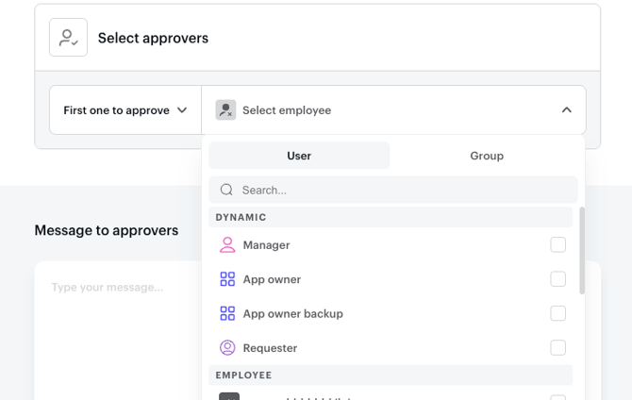632x400 pixels.
Task: Click the purple Requester profile icon
Action: pos(227,347)
